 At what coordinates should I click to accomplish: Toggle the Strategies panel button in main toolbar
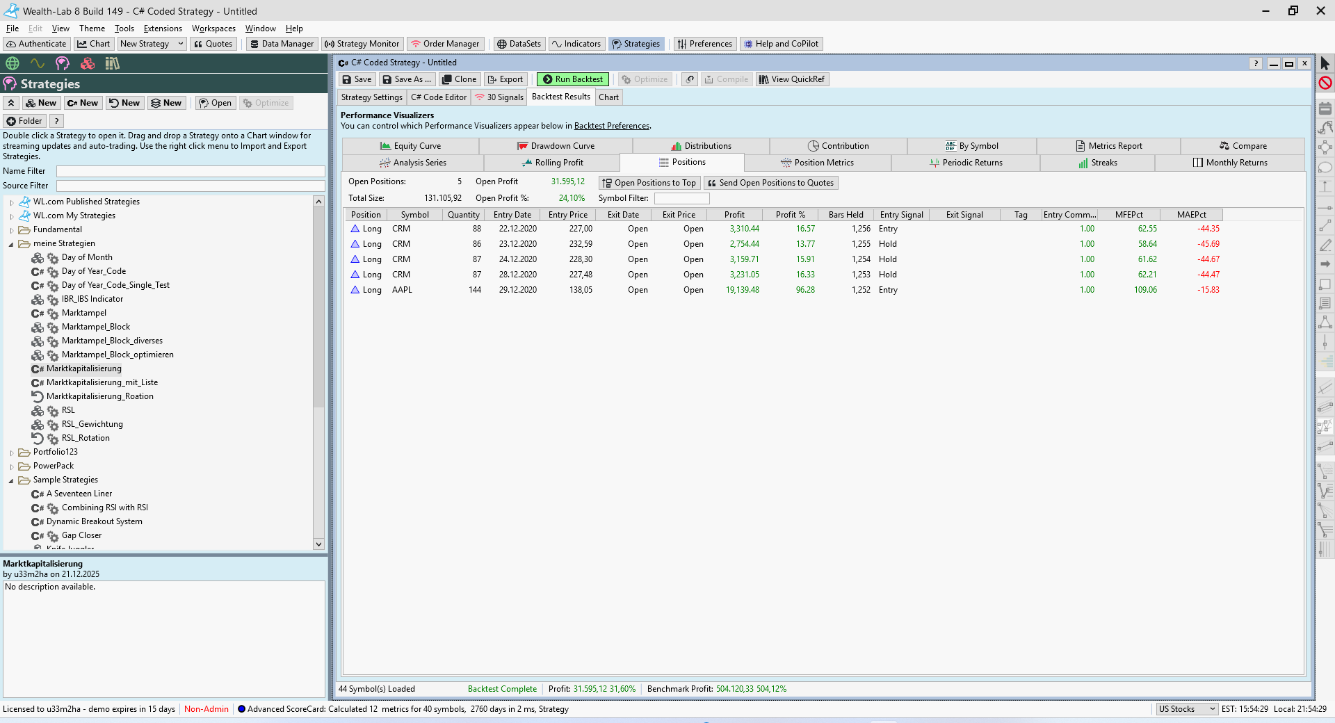click(636, 44)
